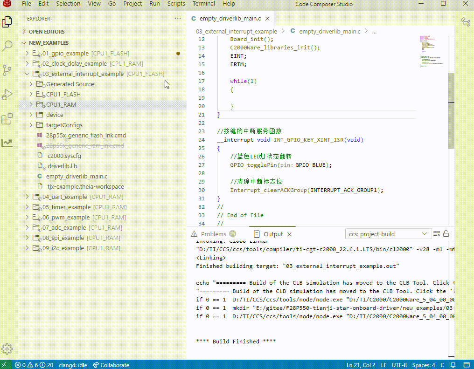Viewport: 474px width, 369px height.
Task: Change UTF-8 file encoding
Action: click(x=399, y=365)
